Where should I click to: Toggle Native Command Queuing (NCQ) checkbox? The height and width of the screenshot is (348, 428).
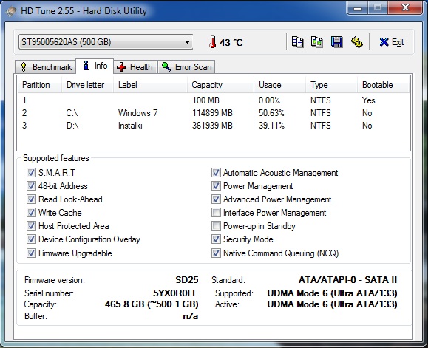(216, 253)
